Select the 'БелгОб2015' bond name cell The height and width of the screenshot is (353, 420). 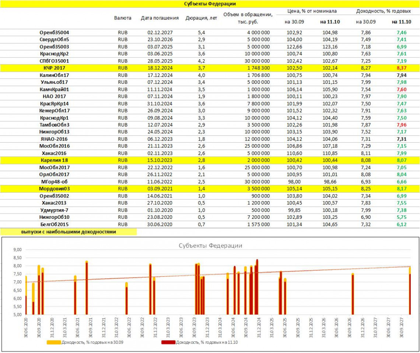point(54,224)
